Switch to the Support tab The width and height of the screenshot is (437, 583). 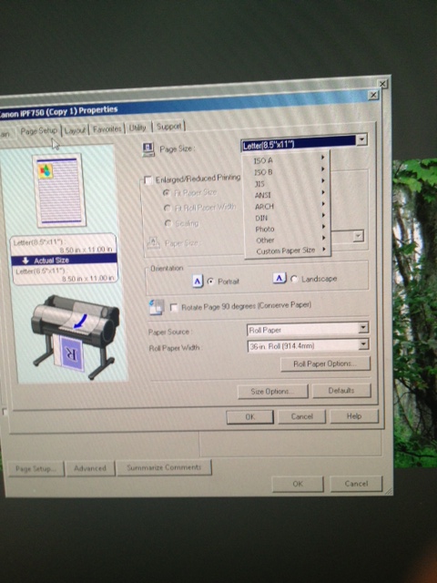point(168,127)
